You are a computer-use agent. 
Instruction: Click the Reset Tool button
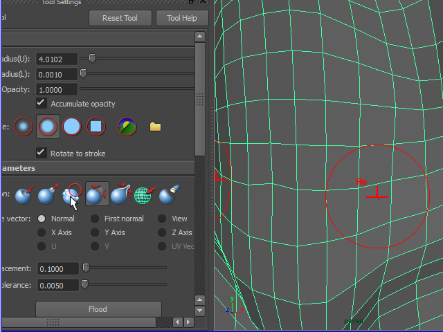click(120, 18)
